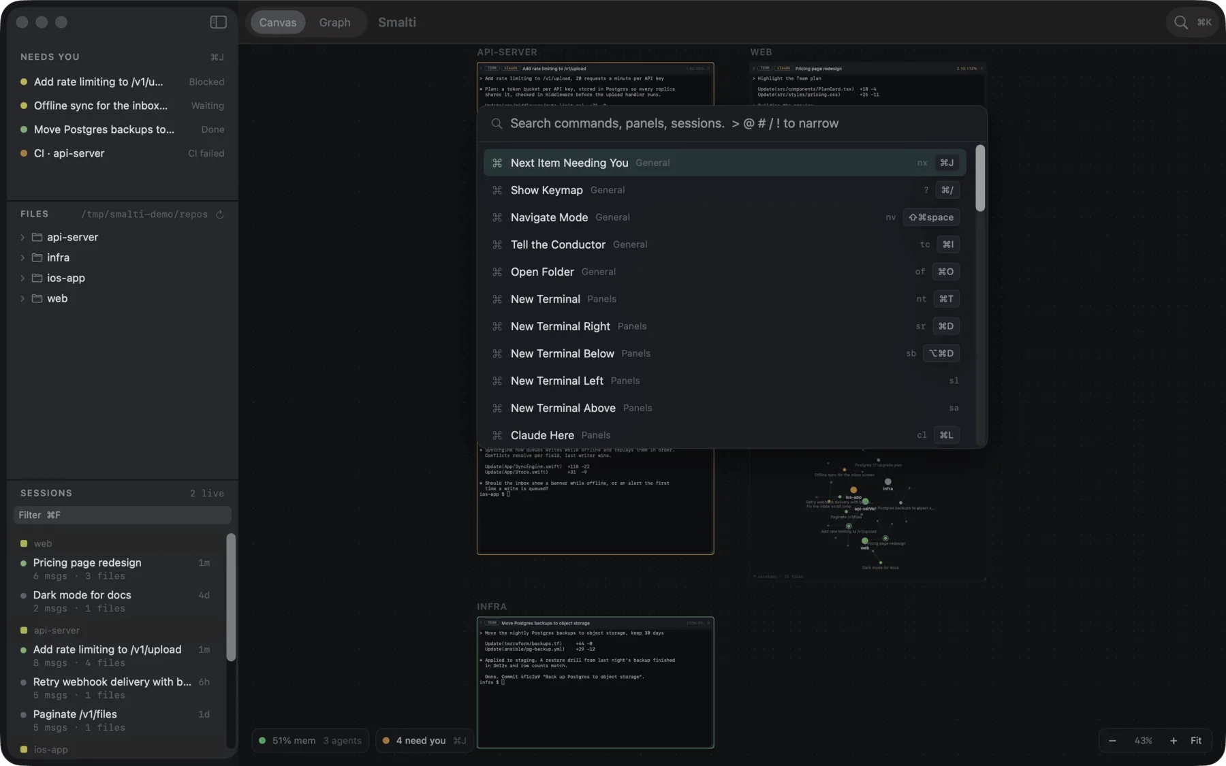Run Next Item Needing You command

coord(725,163)
